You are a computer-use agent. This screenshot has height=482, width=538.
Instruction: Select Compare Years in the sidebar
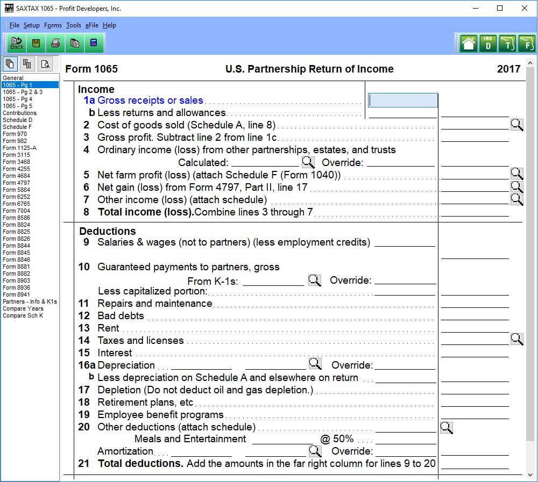(23, 308)
